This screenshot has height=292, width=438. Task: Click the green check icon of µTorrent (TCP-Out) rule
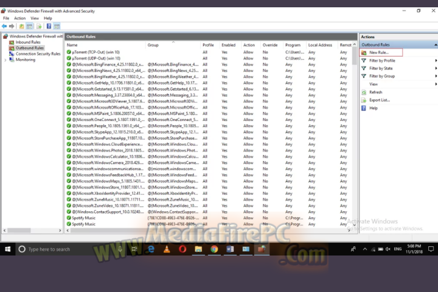pos(69,52)
